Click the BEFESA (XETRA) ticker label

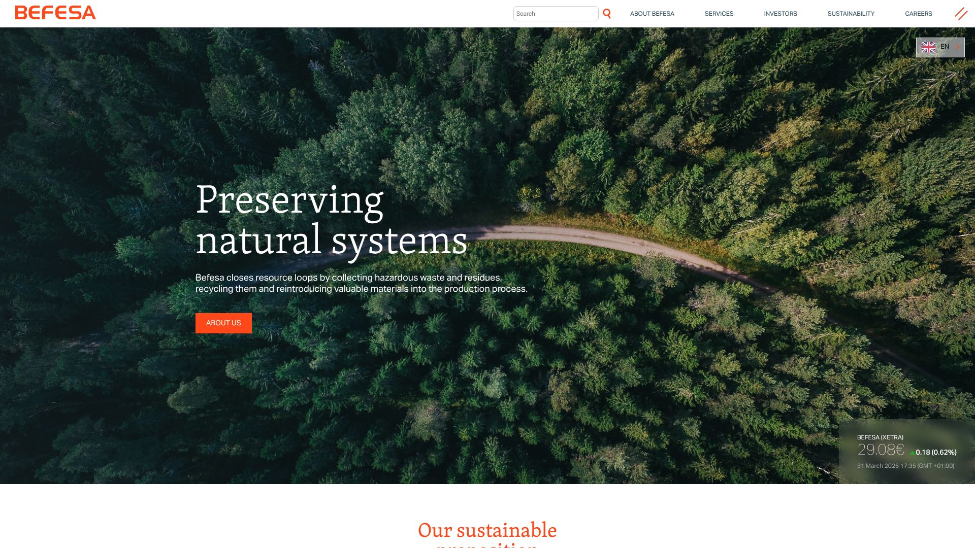tap(880, 437)
